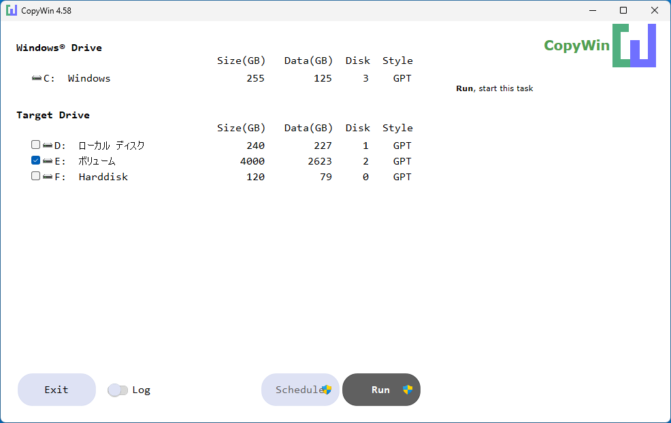
Task: Click the shield icon on Run button
Action: [x=408, y=390]
